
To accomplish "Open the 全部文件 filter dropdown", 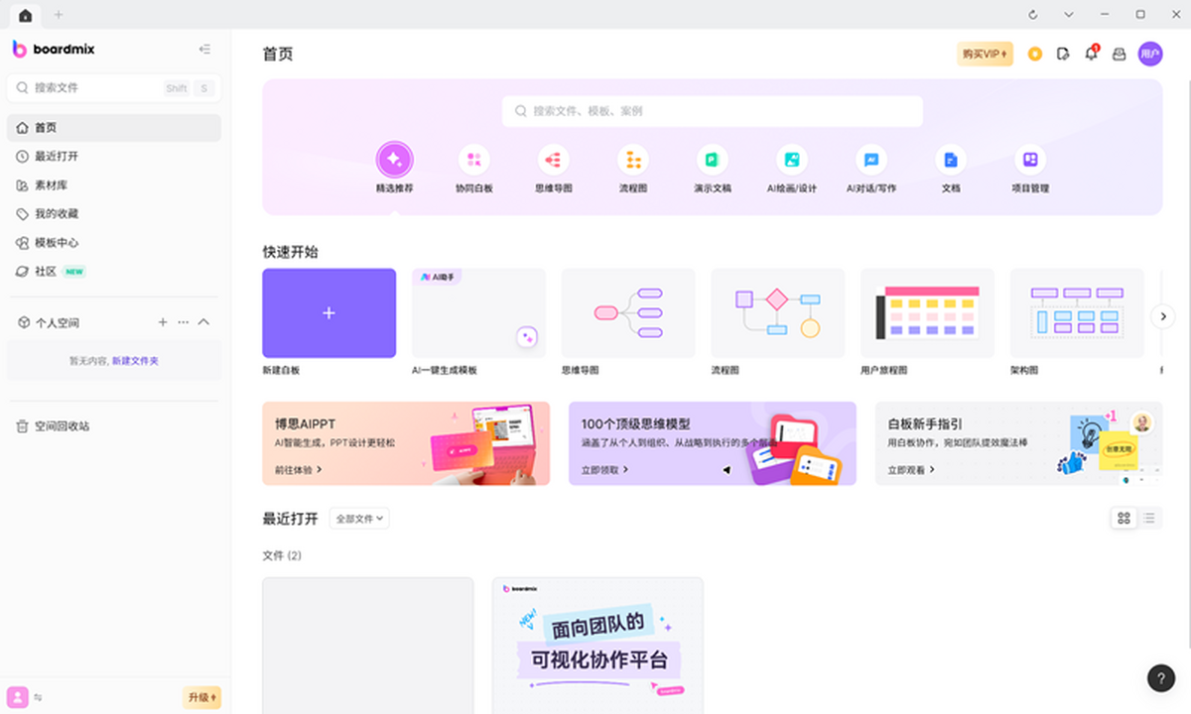I will (359, 519).
